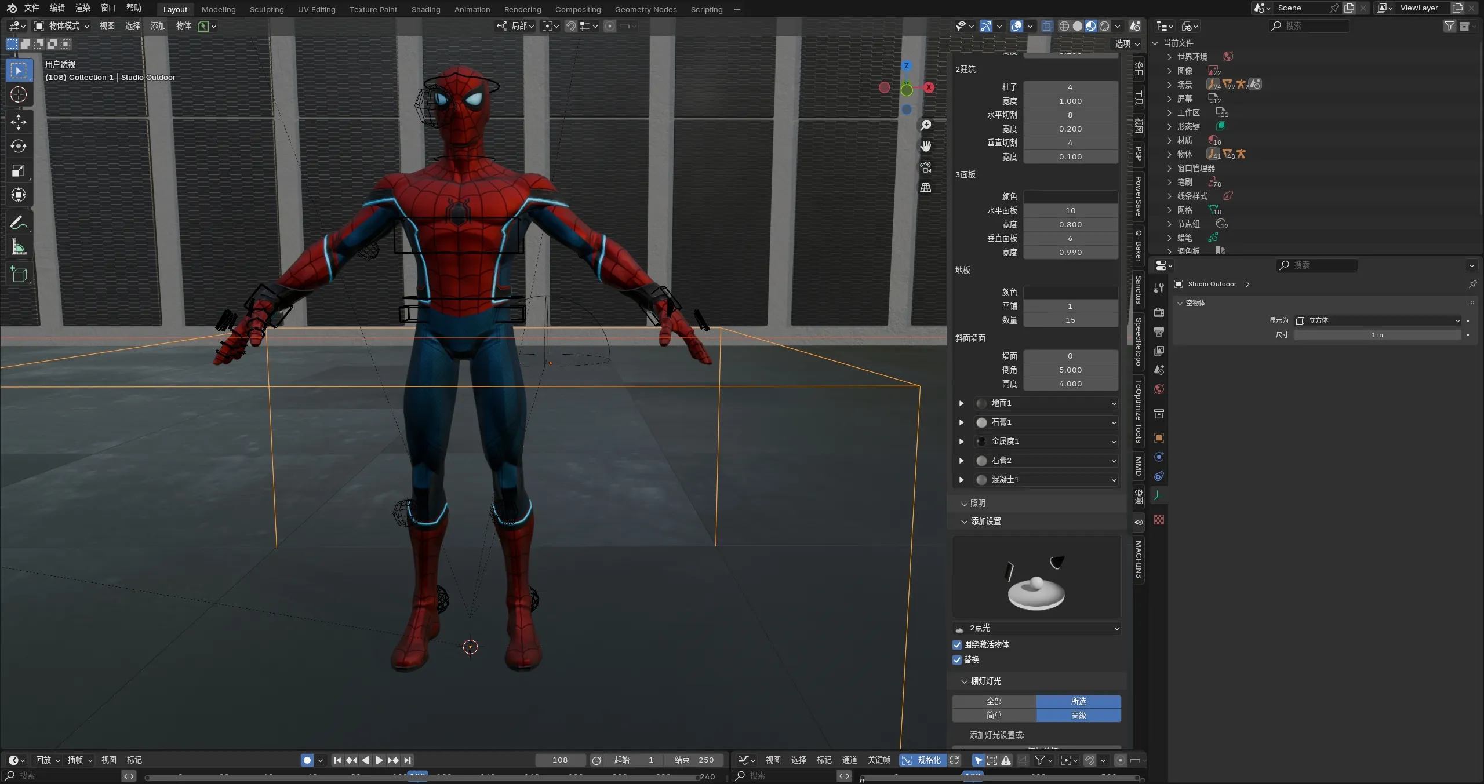Open the World properties tab

[x=1159, y=389]
